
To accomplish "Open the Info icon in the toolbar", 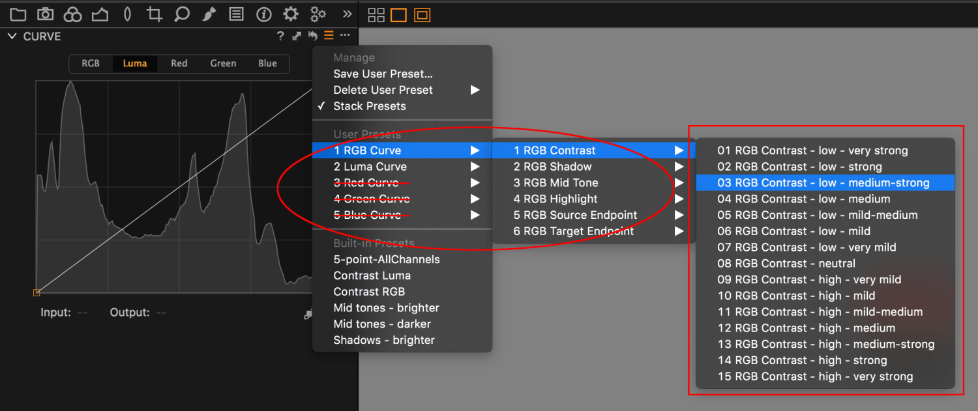I will 263,14.
